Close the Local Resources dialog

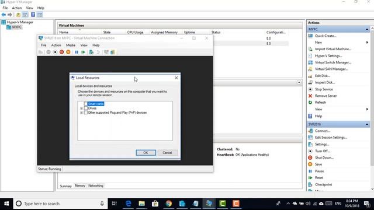coord(176,78)
